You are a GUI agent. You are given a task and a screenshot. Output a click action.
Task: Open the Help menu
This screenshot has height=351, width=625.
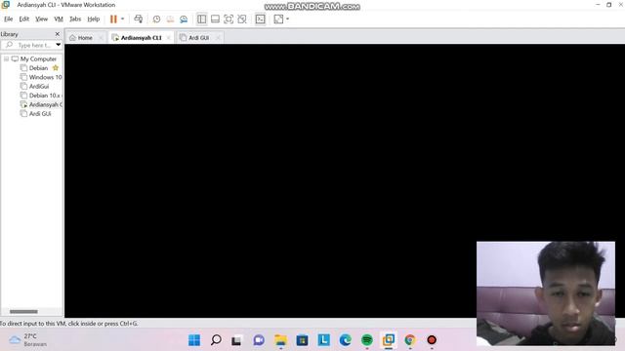[94, 19]
